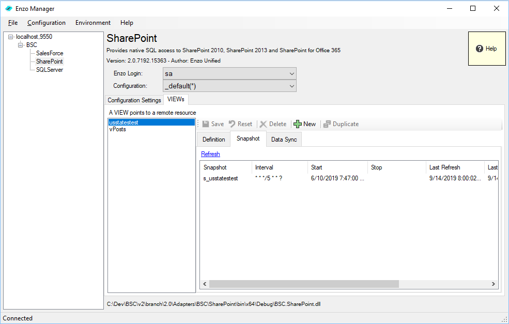
Task: Click the horizontal scrollbar right arrow
Action: 493,284
